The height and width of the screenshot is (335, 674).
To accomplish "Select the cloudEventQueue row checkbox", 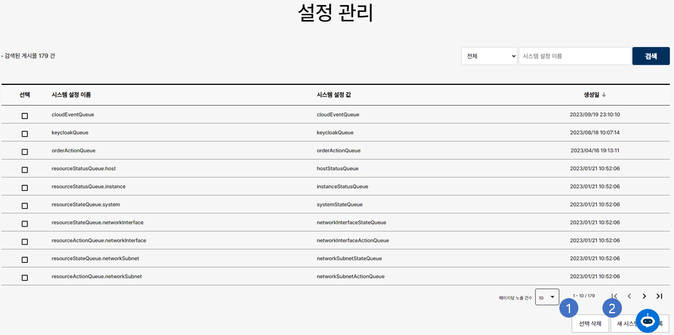I will click(x=25, y=116).
